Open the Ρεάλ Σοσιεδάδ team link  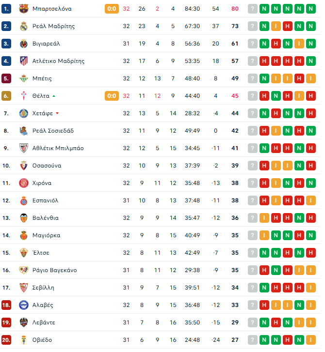pos(54,131)
